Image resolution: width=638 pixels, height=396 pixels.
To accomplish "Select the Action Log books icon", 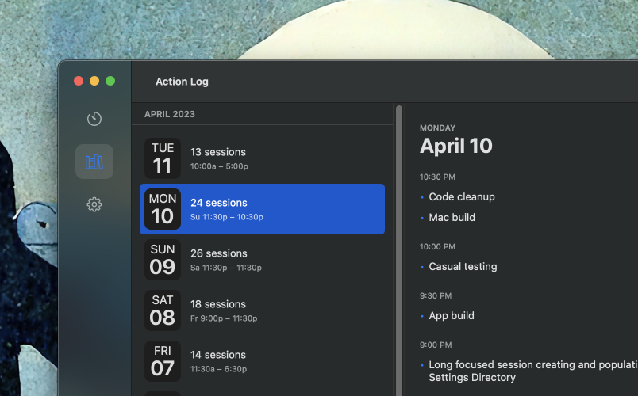I will point(94,162).
